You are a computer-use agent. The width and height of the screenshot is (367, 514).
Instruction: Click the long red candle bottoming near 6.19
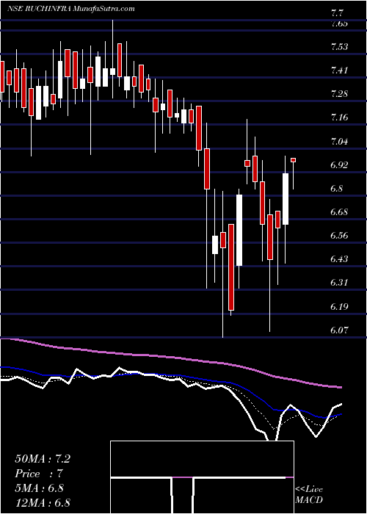pyautogui.click(x=231, y=267)
